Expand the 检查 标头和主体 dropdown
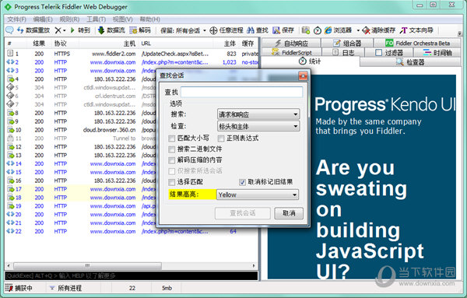 tap(258, 126)
